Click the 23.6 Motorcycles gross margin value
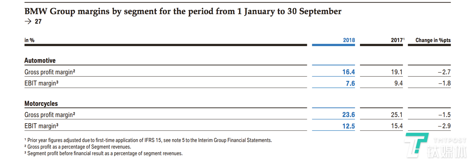The image size is (476, 167). tap(348, 115)
